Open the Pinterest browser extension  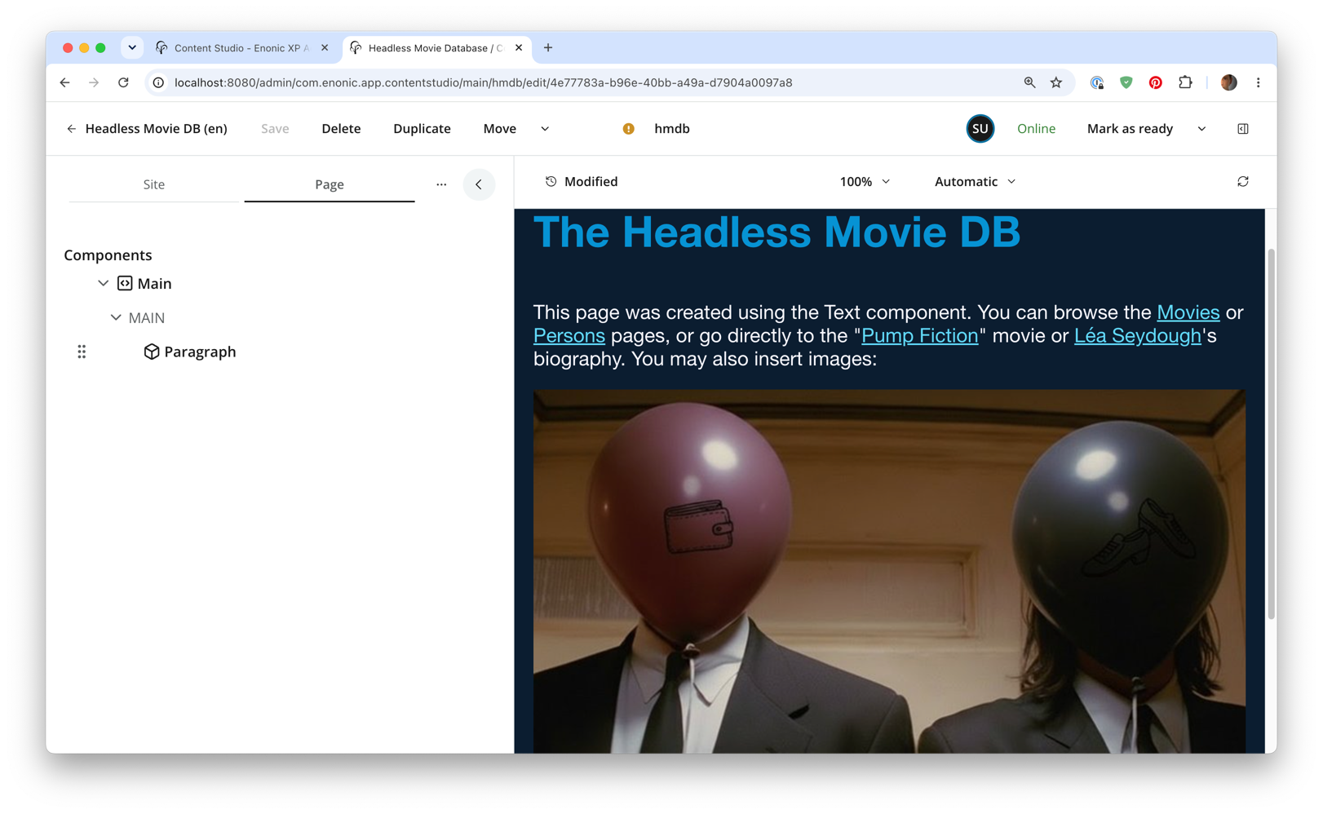(x=1155, y=82)
